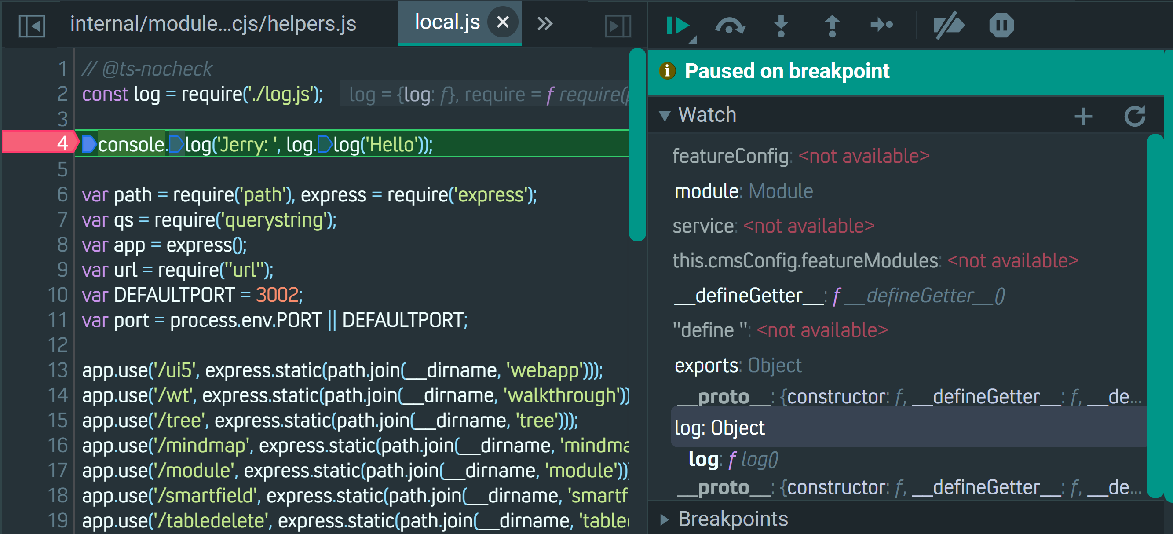Expand the Breakpoints section
The image size is (1173, 534).
pos(665,519)
